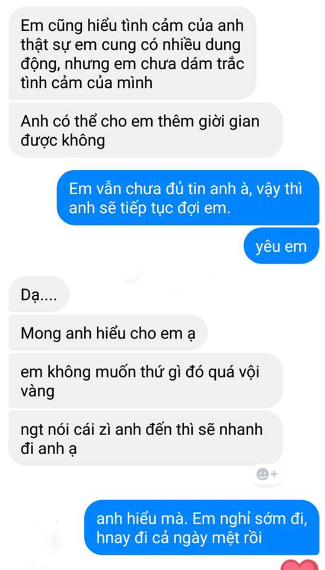Click the word 'vàng' in gray bubble
Viewport: 325px width, 570px height.
[x=38, y=392]
